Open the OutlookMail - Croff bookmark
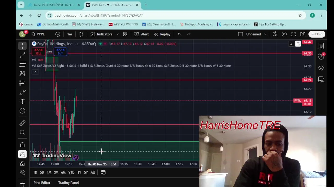This screenshot has height=187, width=334. point(52,24)
